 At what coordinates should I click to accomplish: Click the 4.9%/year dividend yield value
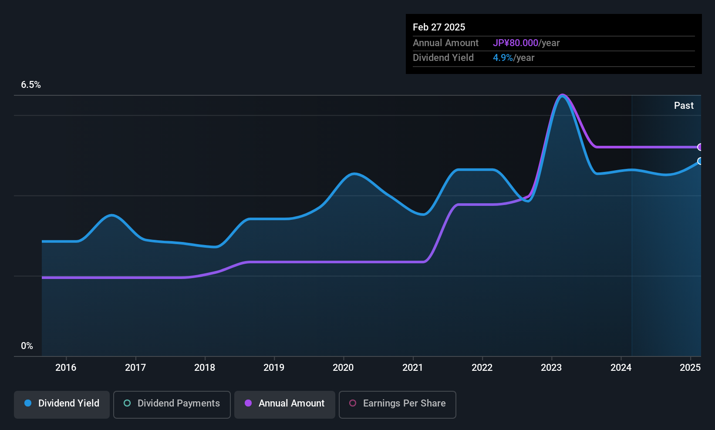tap(513, 58)
